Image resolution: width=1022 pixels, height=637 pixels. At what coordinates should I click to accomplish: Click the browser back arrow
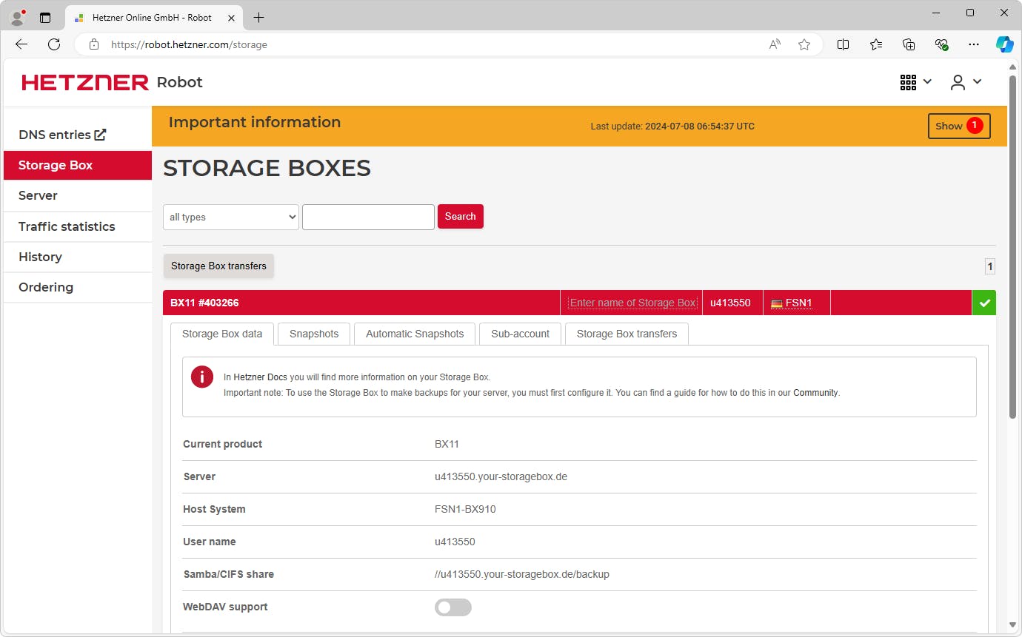(x=21, y=44)
